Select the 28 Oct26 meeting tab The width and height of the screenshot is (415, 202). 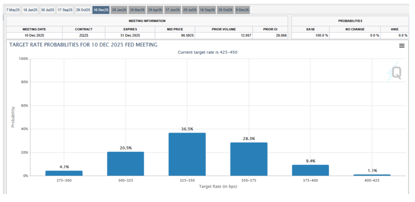225,10
